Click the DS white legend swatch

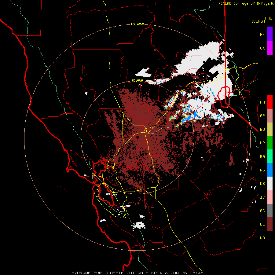[x=270, y=183]
